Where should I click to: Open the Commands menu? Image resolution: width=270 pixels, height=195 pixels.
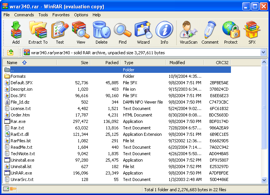[x=24, y=15]
